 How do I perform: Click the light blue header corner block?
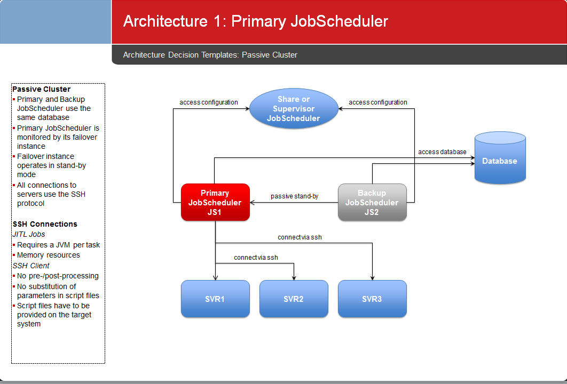pos(56,22)
